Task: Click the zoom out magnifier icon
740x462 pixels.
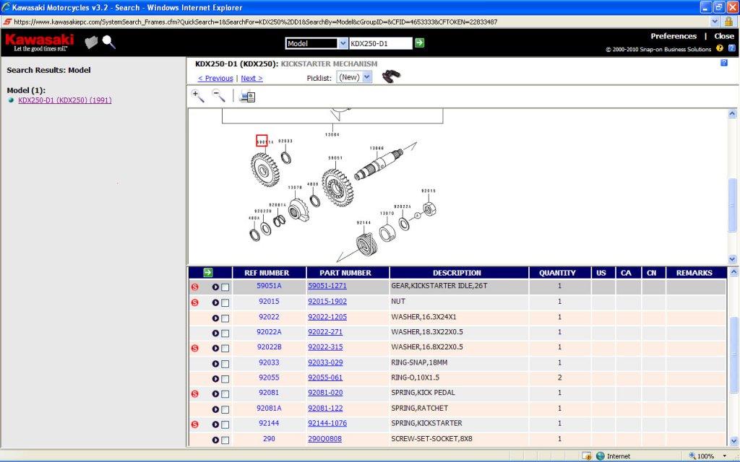Action: click(x=218, y=95)
